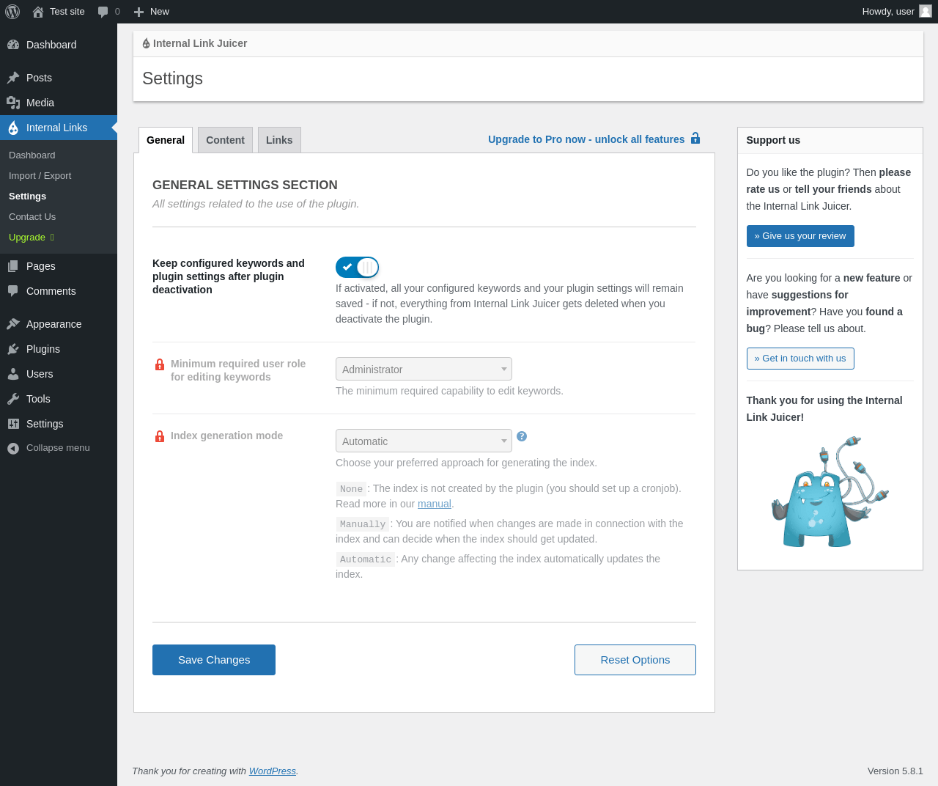Click Internal Link Juicer header logo icon
The image size is (938, 786).
pos(146,43)
